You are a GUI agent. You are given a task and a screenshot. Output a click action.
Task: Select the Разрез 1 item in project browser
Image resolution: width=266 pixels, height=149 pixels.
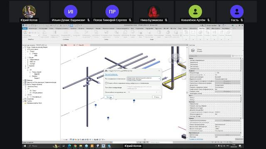click(37, 78)
